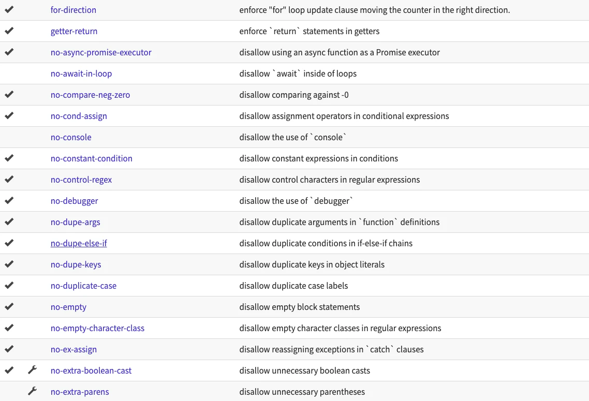This screenshot has width=589, height=401.
Task: Click the checkmark in the no-debugger row
Action: point(9,201)
